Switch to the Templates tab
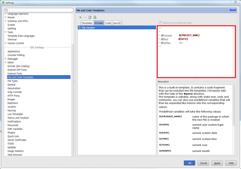 87,23
